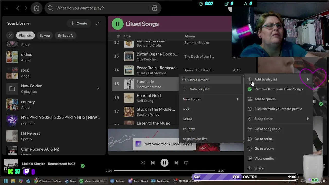Open Otis Redding artist link
Screen dimensions: 329x185
(147, 59)
